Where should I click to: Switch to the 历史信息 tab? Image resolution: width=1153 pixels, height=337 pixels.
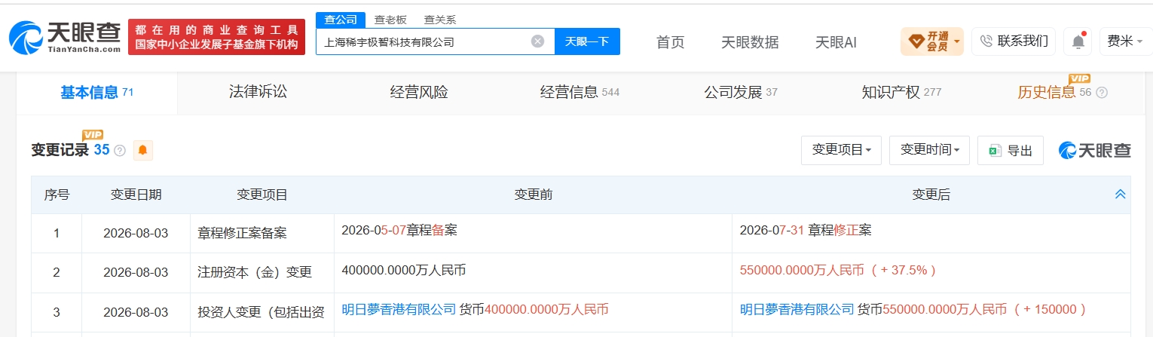click(1054, 93)
